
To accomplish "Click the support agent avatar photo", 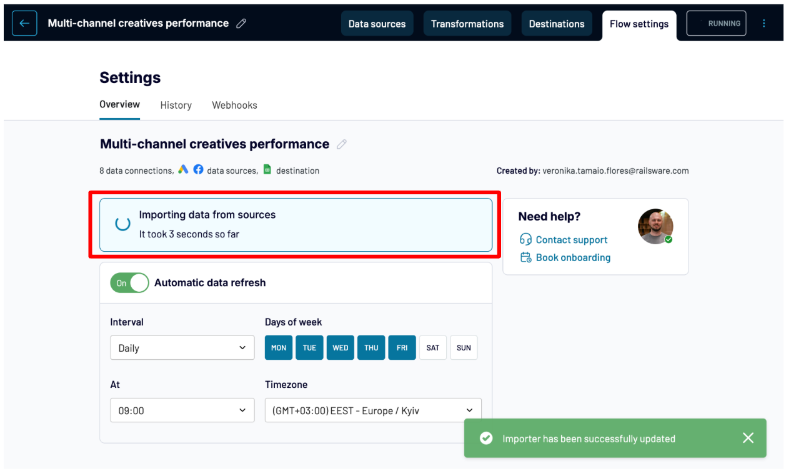I will click(655, 226).
